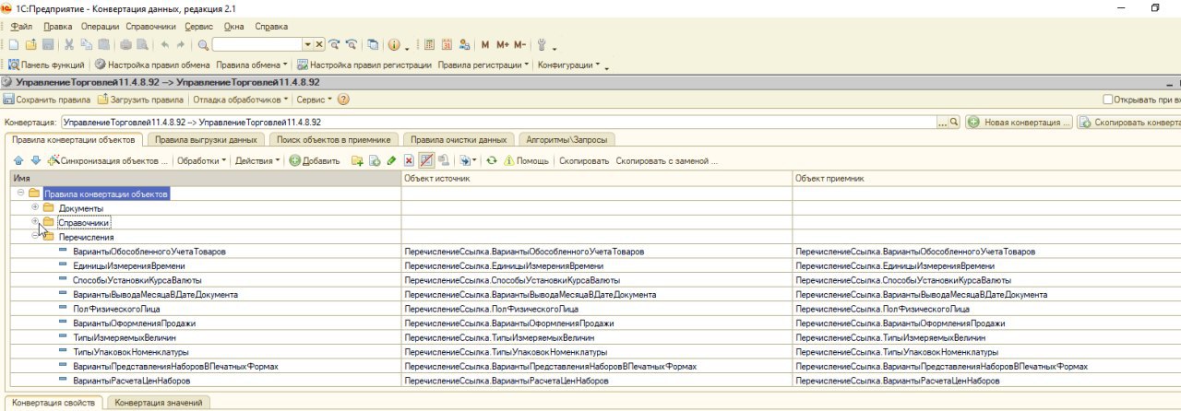Toggle the crossed-out disable rule icon
The image size is (1181, 411).
pos(426,160)
